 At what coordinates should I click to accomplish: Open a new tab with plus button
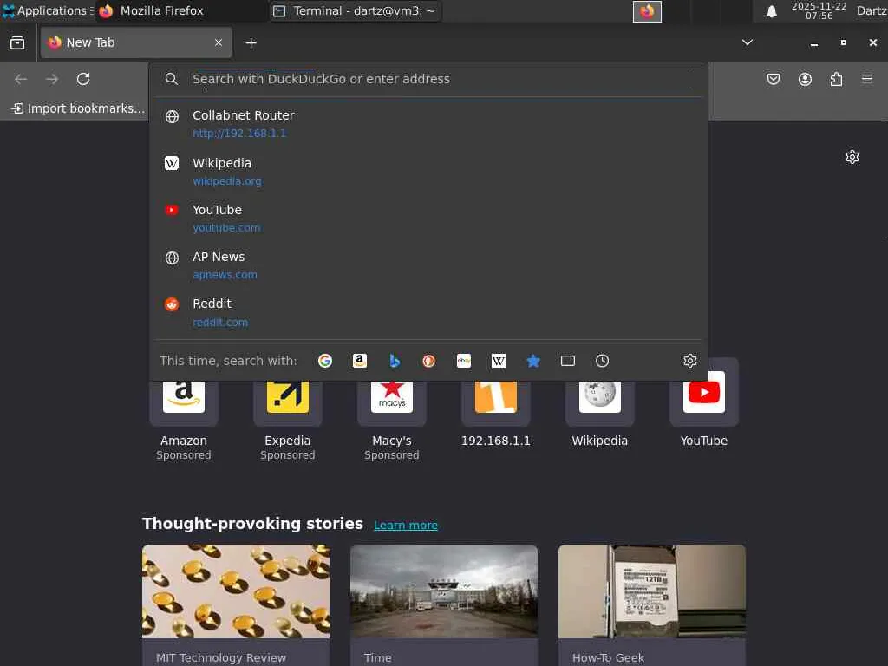[x=251, y=43]
